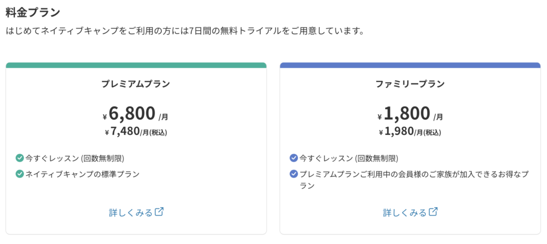This screenshot has height=244, width=547.
Task: Click external link icon under Family plan
Action: click(433, 212)
